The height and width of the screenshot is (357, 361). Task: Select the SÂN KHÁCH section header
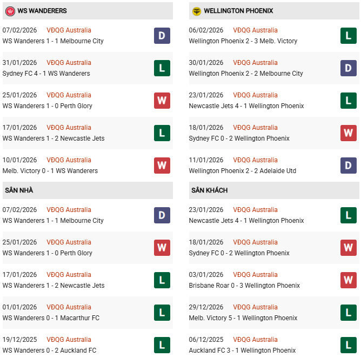209,190
